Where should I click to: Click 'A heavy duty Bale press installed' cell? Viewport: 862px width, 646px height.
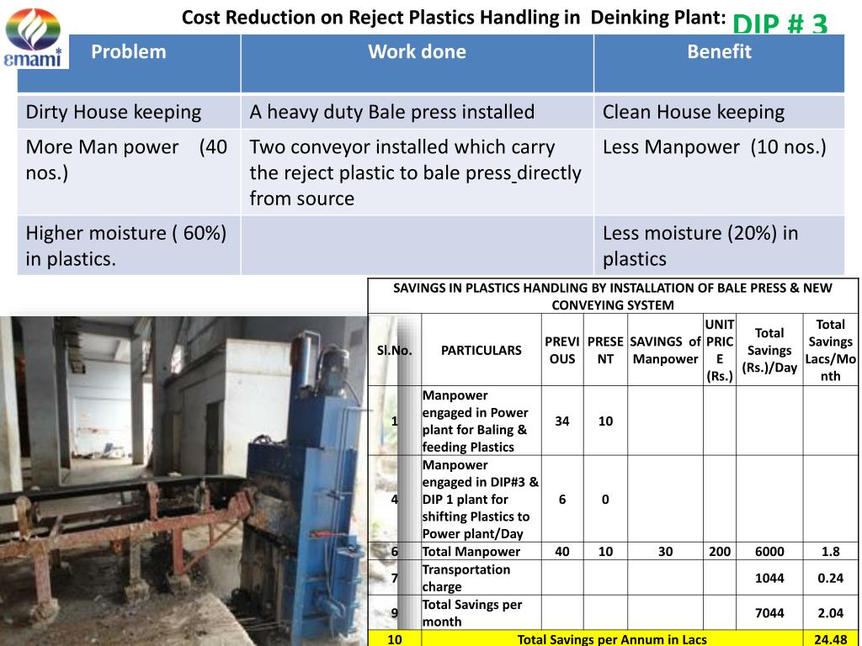click(x=418, y=112)
